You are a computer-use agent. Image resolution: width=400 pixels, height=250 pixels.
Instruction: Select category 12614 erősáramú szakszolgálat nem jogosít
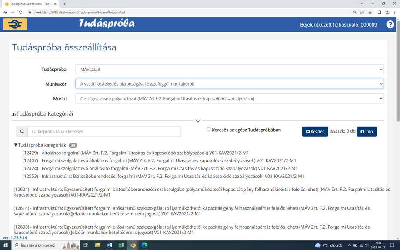pyautogui.click(x=192, y=211)
